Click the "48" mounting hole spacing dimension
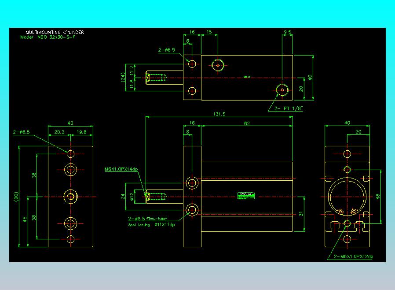 377,197
